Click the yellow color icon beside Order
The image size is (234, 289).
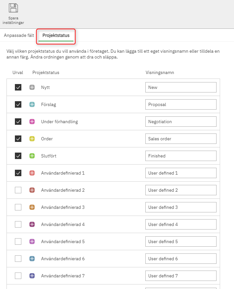(32, 139)
